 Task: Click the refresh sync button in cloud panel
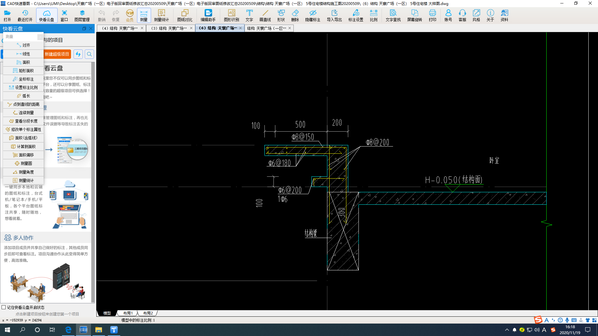(78, 54)
